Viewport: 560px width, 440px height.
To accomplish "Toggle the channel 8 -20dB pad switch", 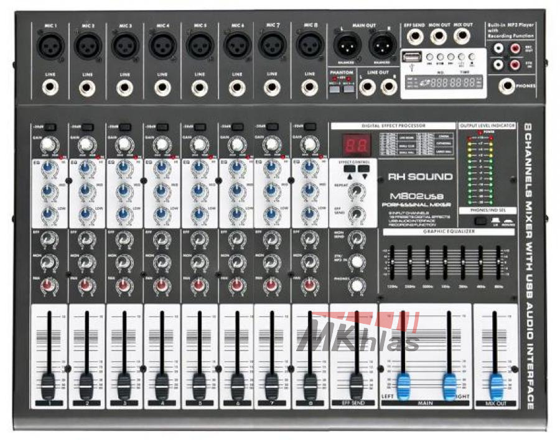I will [310, 126].
